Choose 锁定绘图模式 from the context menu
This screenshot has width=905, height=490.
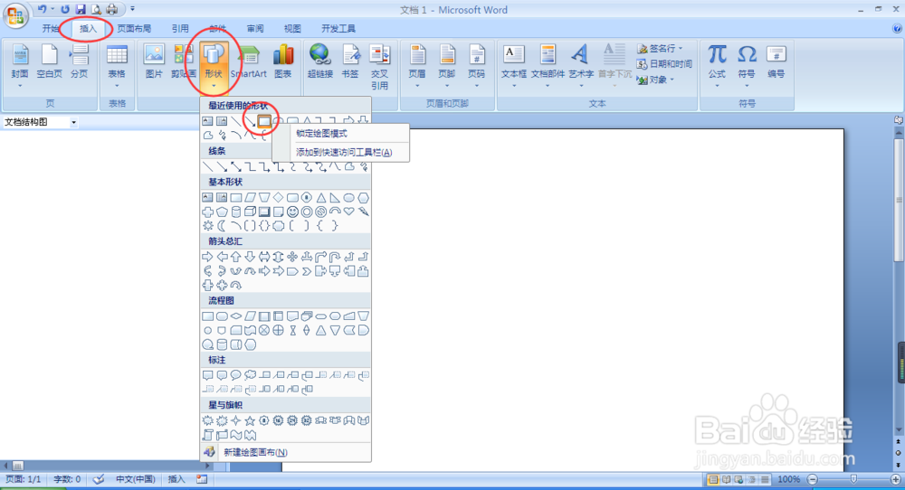pyautogui.click(x=340, y=133)
